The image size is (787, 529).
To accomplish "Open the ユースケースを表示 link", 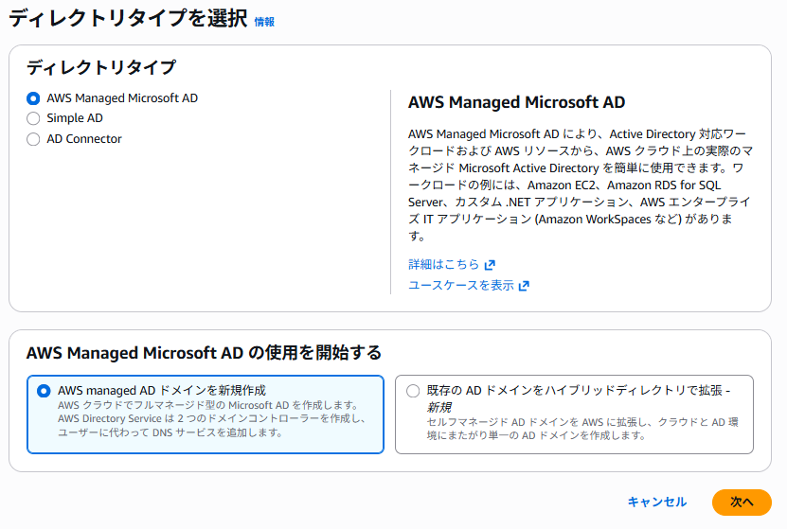I will [461, 285].
